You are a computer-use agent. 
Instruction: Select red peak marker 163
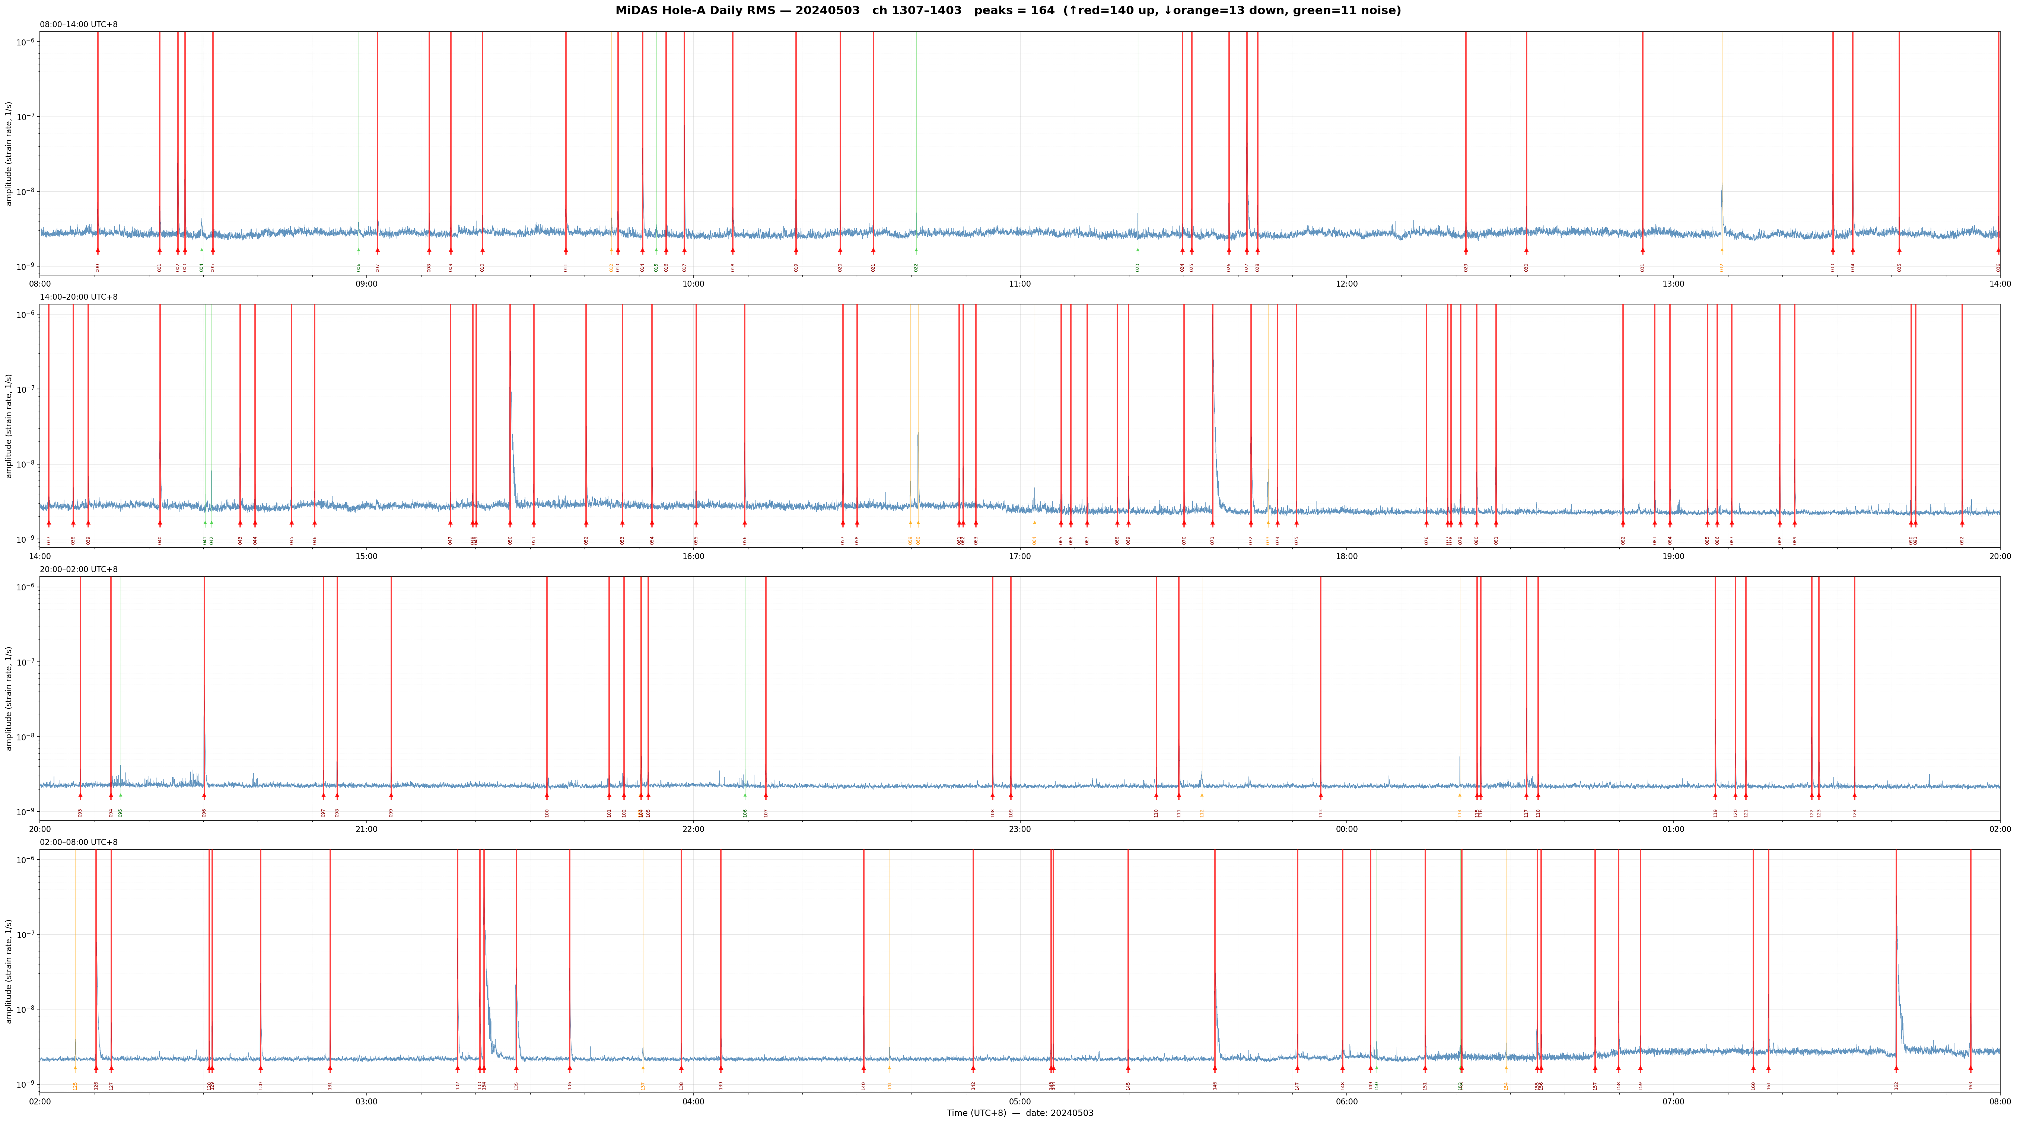[1971, 1068]
